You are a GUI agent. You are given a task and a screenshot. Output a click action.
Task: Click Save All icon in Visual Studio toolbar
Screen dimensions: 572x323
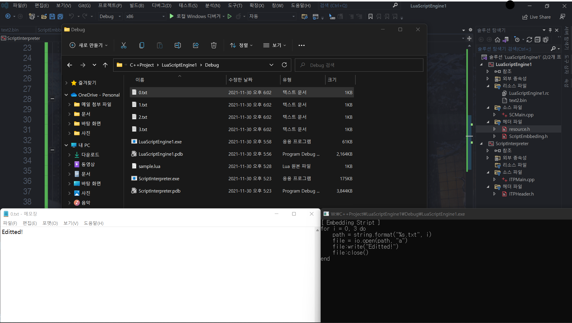(x=60, y=16)
